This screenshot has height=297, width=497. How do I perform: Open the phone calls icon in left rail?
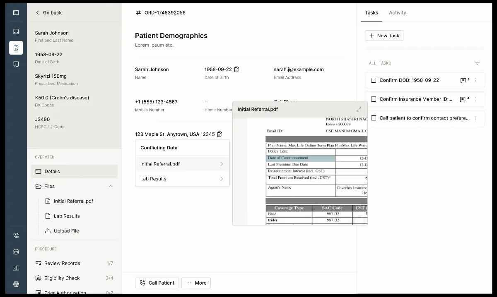[16, 235]
